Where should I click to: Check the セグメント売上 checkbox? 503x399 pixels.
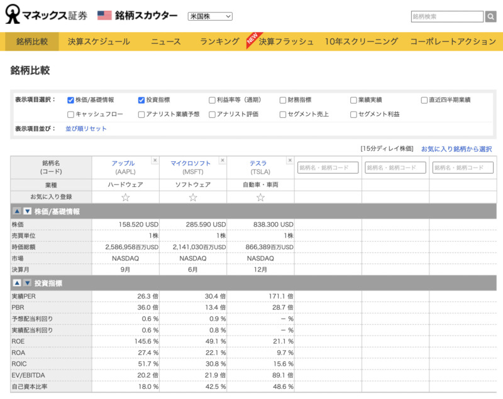(x=282, y=115)
